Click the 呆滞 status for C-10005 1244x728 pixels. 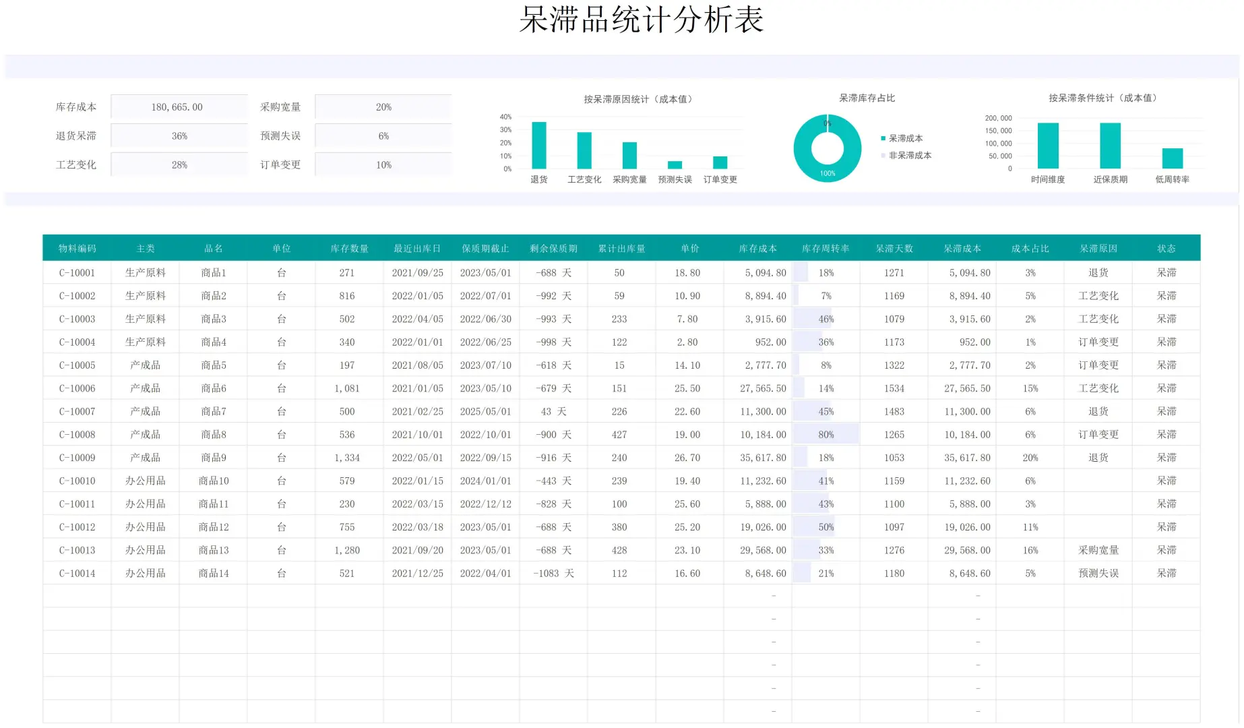point(1167,365)
